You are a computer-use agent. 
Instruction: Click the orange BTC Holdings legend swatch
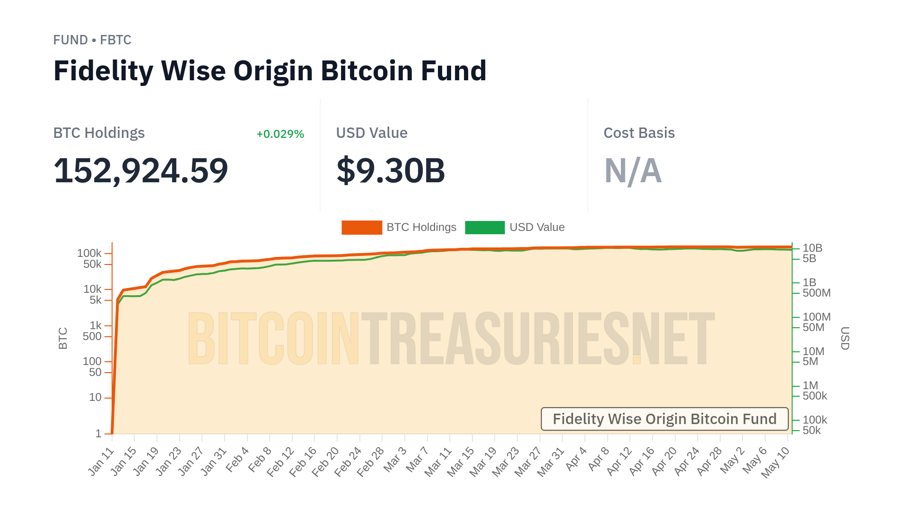coord(362,228)
